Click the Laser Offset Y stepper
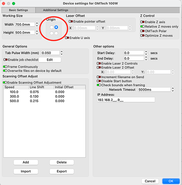Screen dimensions: 182x185 pyautogui.click(x=130, y=28)
